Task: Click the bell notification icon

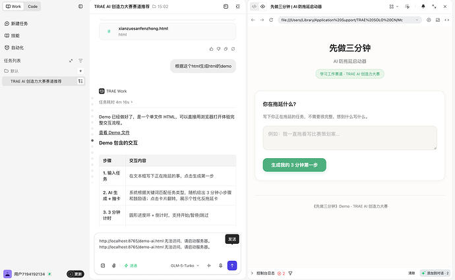Action: (x=423, y=7)
